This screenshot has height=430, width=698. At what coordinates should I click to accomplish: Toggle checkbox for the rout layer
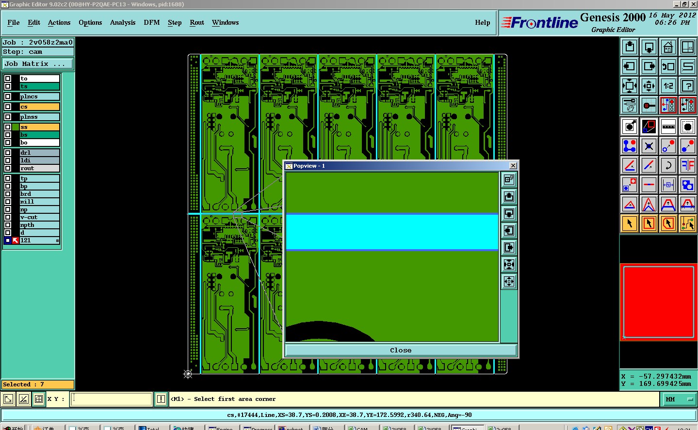[8, 168]
